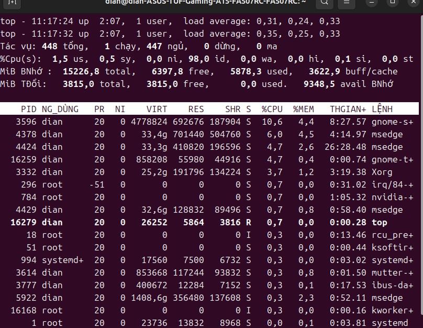Open the hamburger menu in the title bar

[x=347, y=4]
